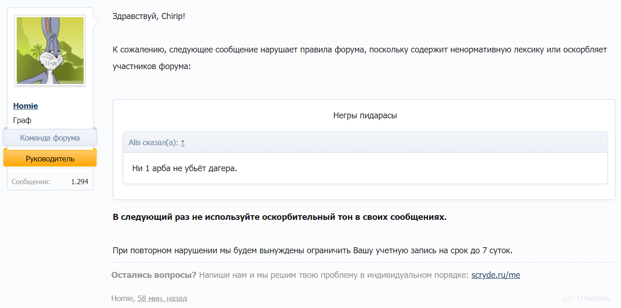The height and width of the screenshot is (308, 621).
Task: Jump to original post using the quote arrow
Action: [183, 143]
